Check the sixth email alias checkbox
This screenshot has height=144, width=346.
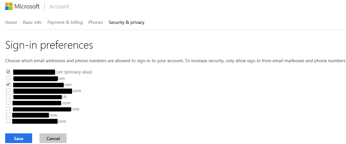(8, 103)
